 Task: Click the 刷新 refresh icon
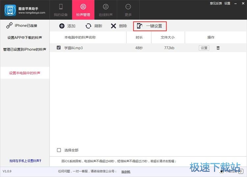point(88,26)
